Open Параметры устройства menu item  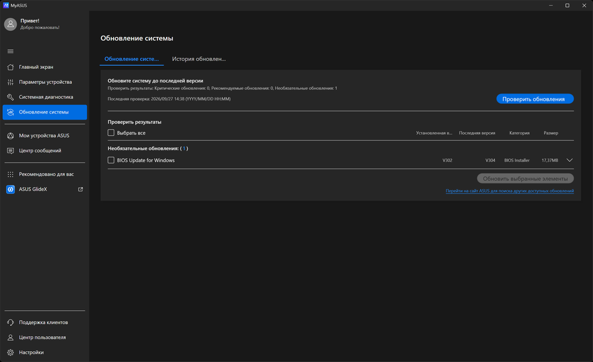pos(45,82)
